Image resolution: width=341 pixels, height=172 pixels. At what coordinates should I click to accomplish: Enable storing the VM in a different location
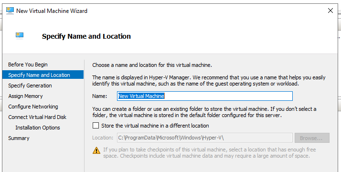[96, 126]
